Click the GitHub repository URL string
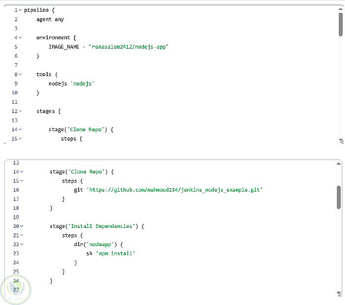This screenshot has width=345, height=305. [x=174, y=190]
